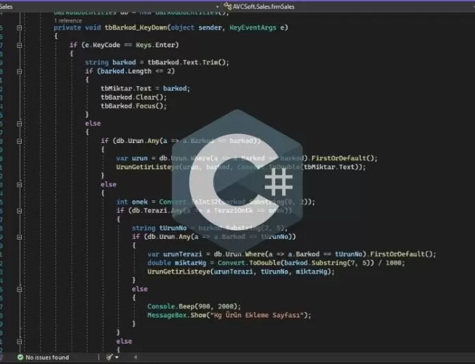475x364 pixels.
Task: Click the class icon beside AVCSoft.Sales.frmSales
Action: click(x=227, y=6)
